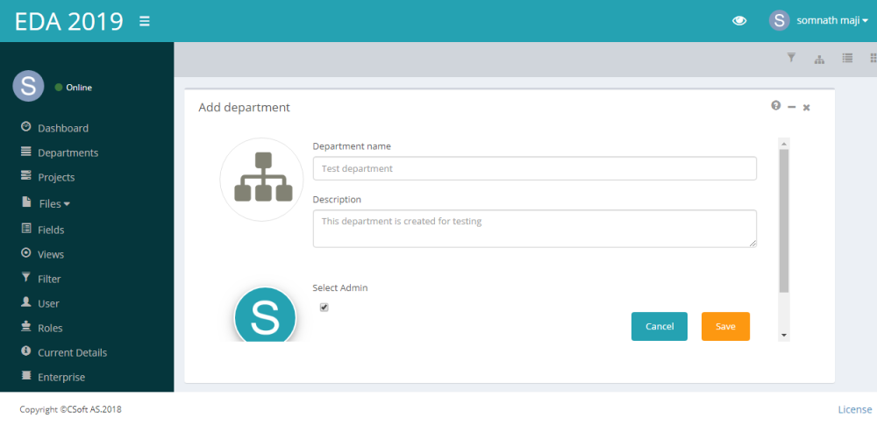Screen dimensions: 877x425
Task: Click the help question mark icon
Action: point(775,106)
